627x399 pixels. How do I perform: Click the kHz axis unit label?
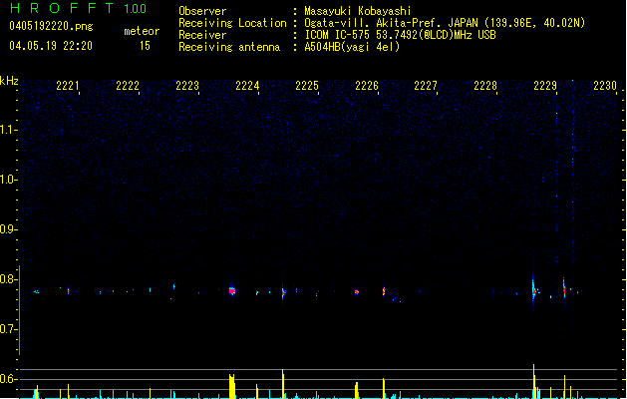tap(9, 81)
